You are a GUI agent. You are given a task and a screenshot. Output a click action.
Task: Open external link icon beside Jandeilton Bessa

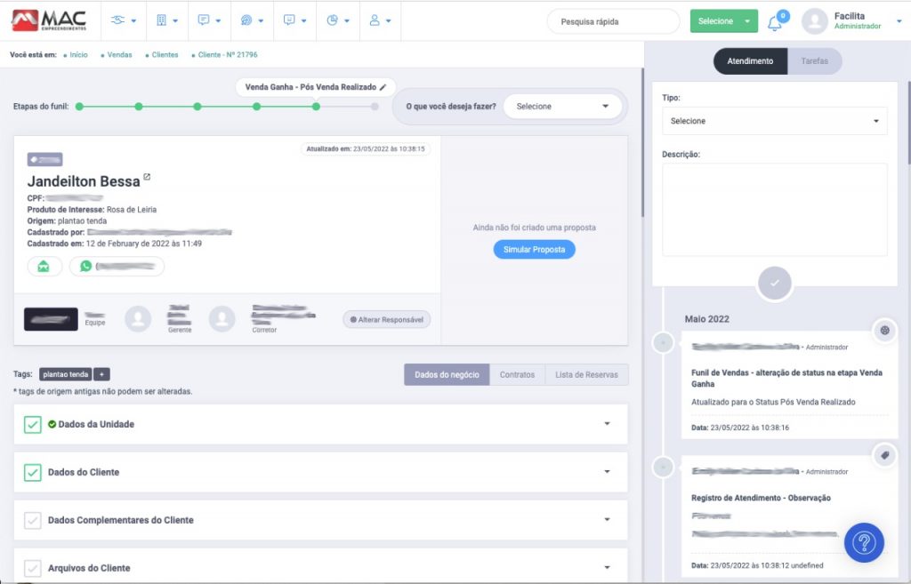[x=147, y=178]
